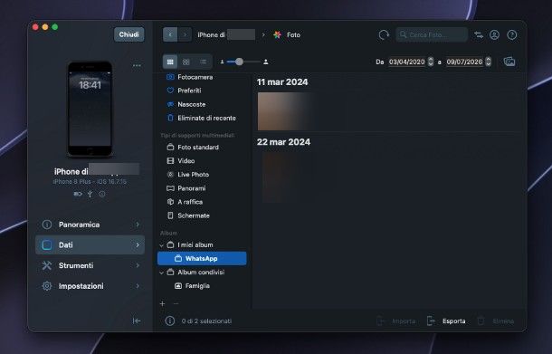Viewport: 552px width, 354px height.
Task: Switch to list view
Action: point(203,62)
